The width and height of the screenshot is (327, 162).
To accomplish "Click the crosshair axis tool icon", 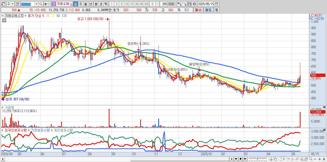I will (x=284, y=159).
